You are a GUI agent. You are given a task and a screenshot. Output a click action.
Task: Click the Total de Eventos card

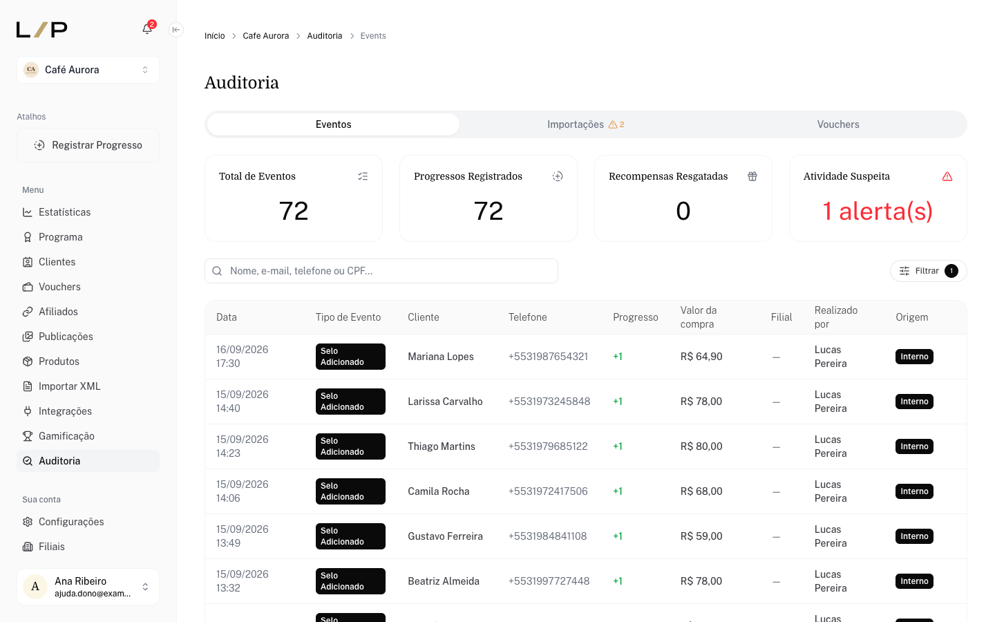point(294,198)
